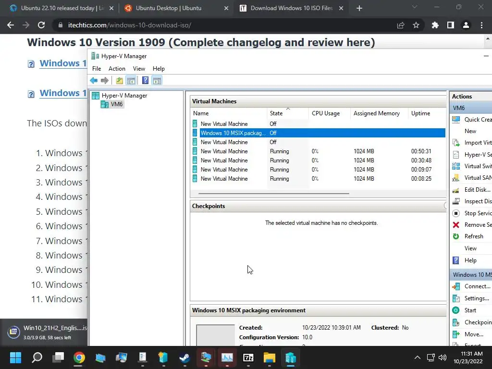
Task: Open taskbar Search
Action: [x=37, y=357]
